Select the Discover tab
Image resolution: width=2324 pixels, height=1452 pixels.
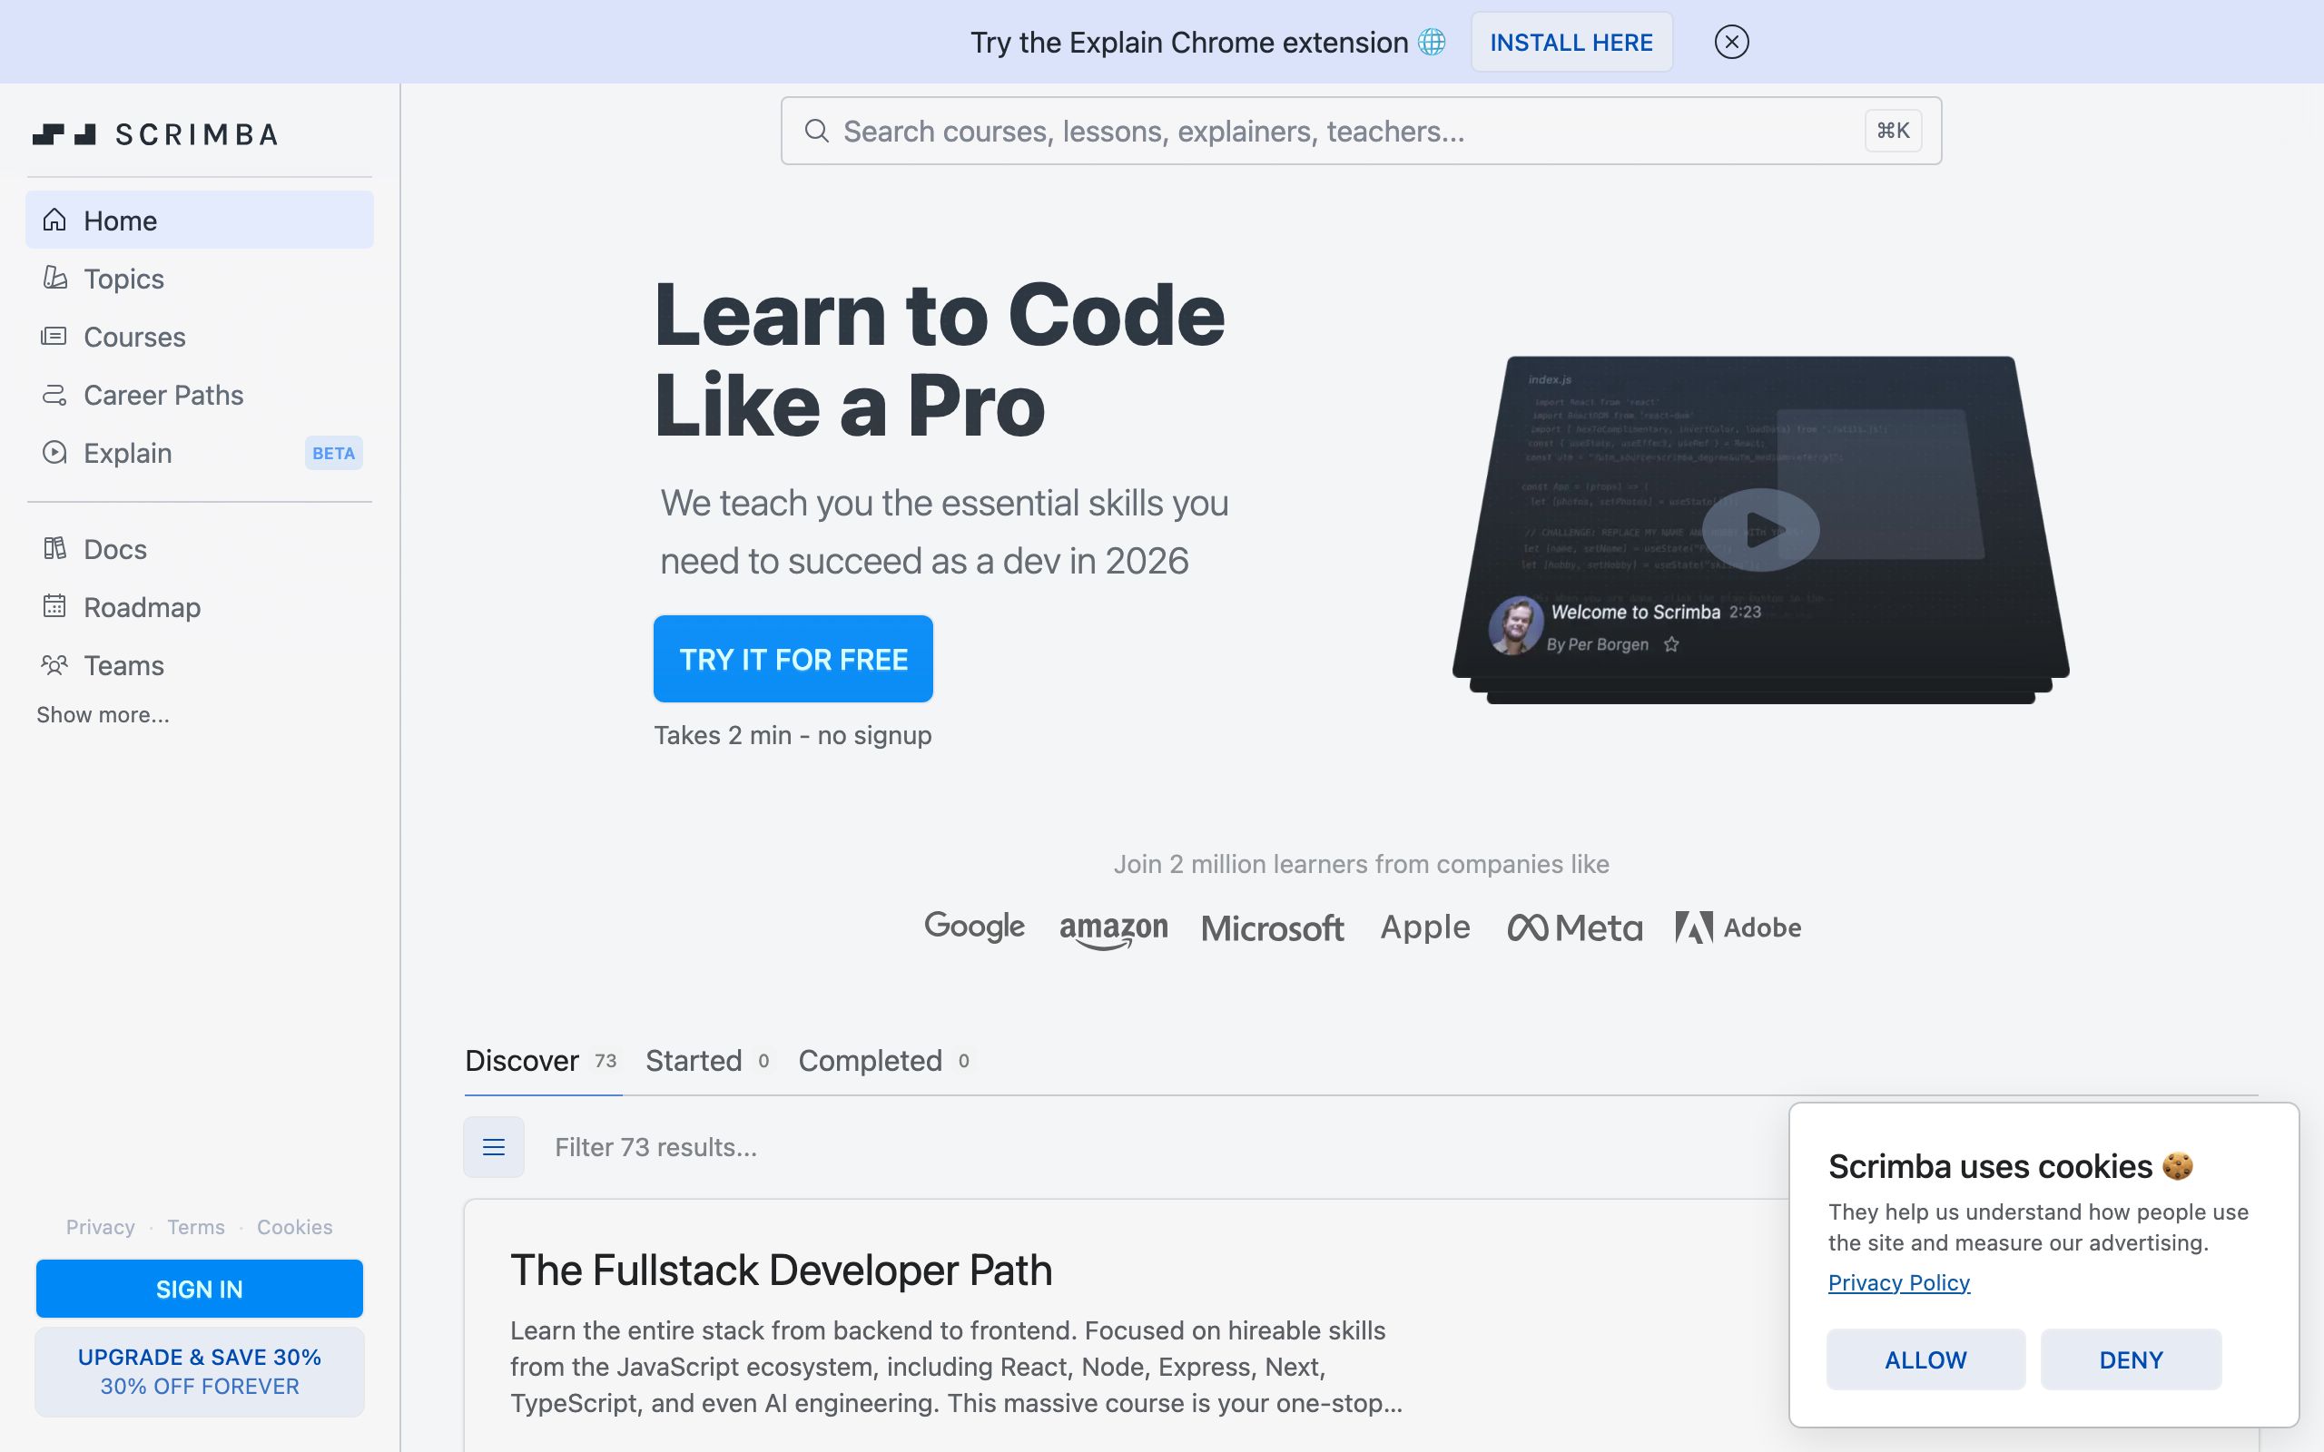542,1061
